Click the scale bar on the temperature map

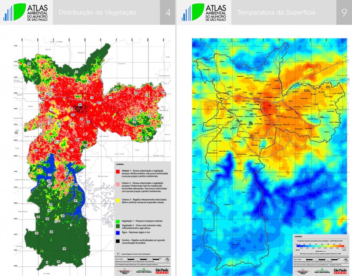tap(322, 259)
